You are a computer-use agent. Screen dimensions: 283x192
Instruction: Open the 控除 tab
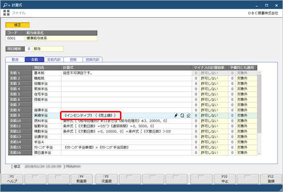click(x=73, y=59)
